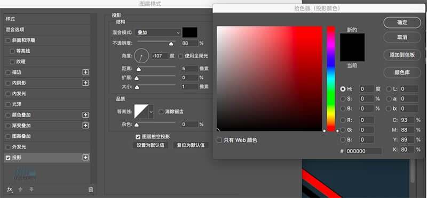This screenshot has height=198, width=427.
Task: Click the hex color input field
Action: 363,151
